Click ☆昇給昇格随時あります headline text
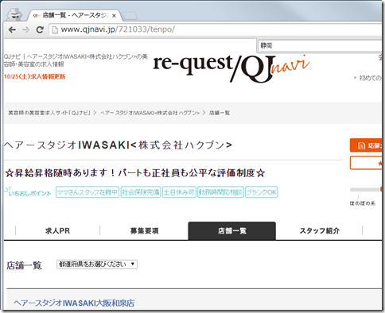The image size is (385, 313). click(135, 173)
